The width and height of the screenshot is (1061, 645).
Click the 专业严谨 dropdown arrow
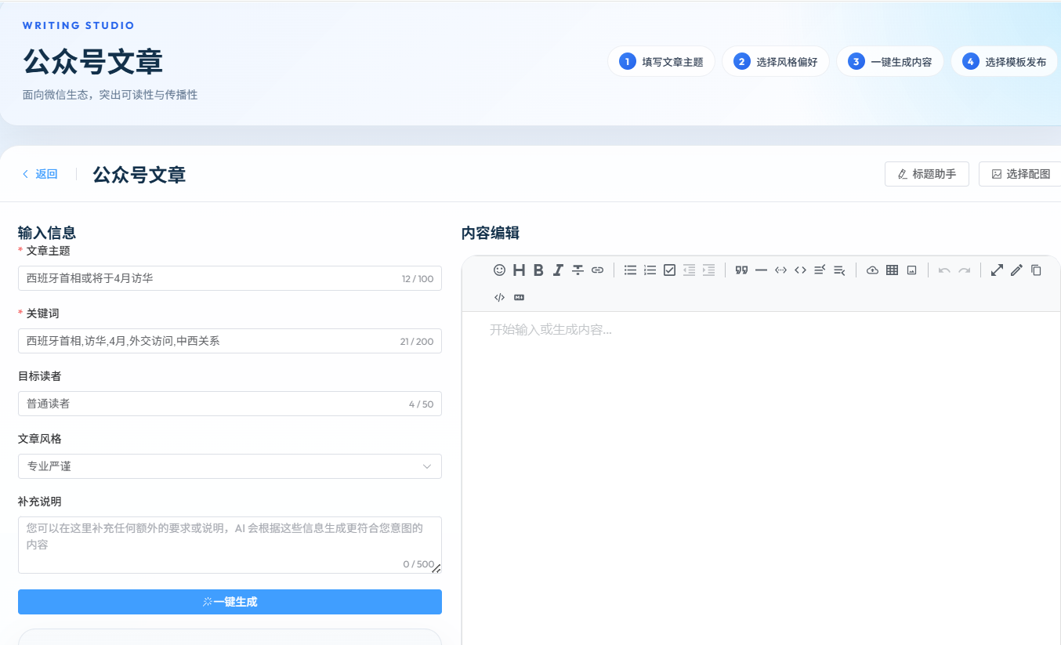(427, 466)
